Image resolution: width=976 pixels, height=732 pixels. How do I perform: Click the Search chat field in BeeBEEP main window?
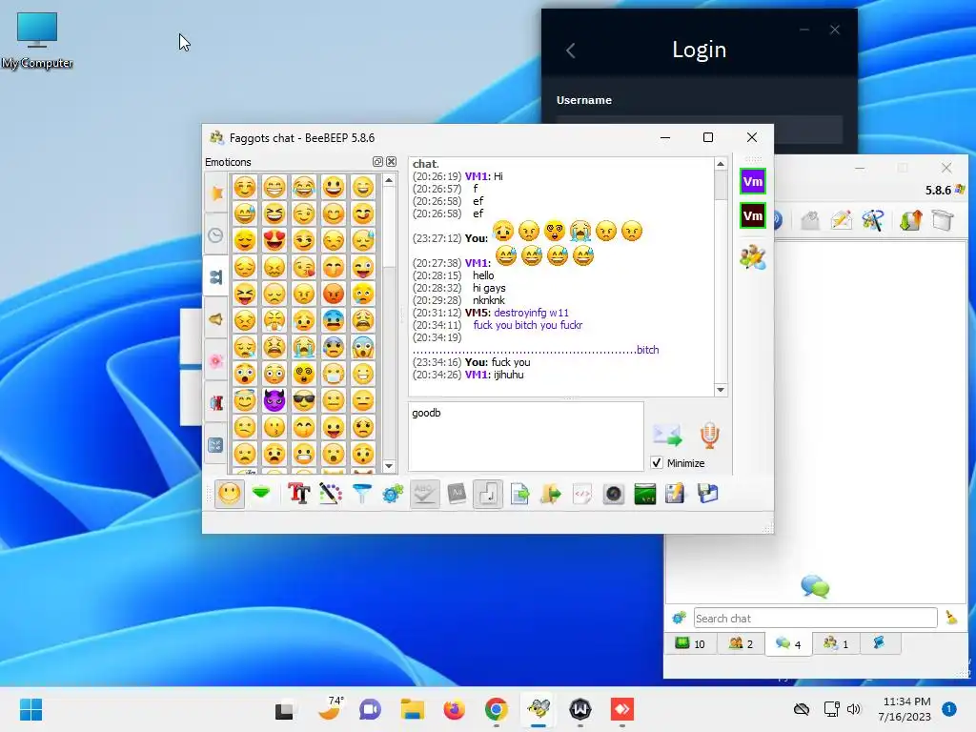point(816,618)
